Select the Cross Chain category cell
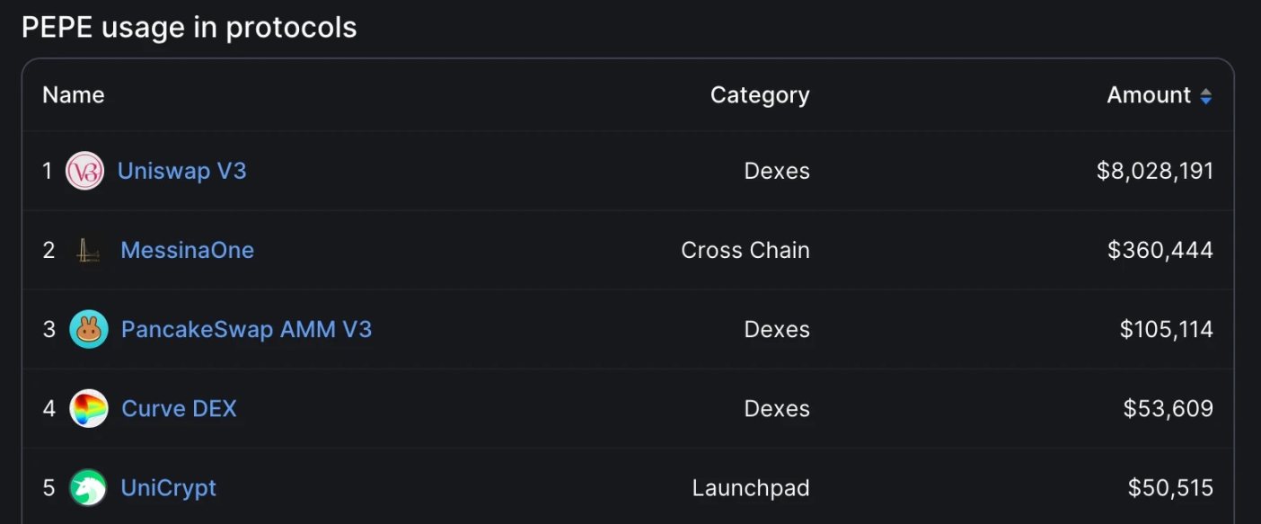Screen dimensions: 1261x524 pos(745,250)
